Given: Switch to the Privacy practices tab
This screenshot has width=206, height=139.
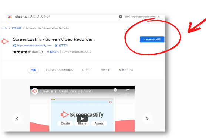Looking at the screenshot, I should 59,70.
